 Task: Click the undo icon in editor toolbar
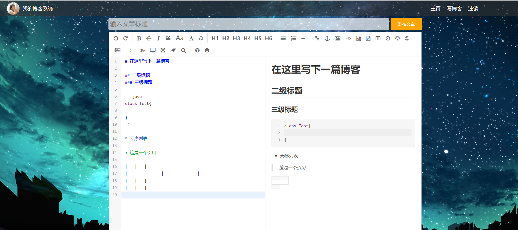116,38
